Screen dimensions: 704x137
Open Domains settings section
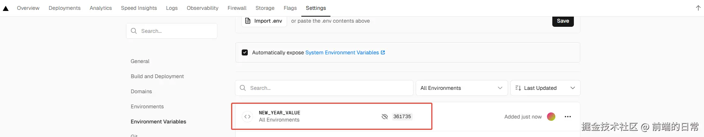point(141,91)
